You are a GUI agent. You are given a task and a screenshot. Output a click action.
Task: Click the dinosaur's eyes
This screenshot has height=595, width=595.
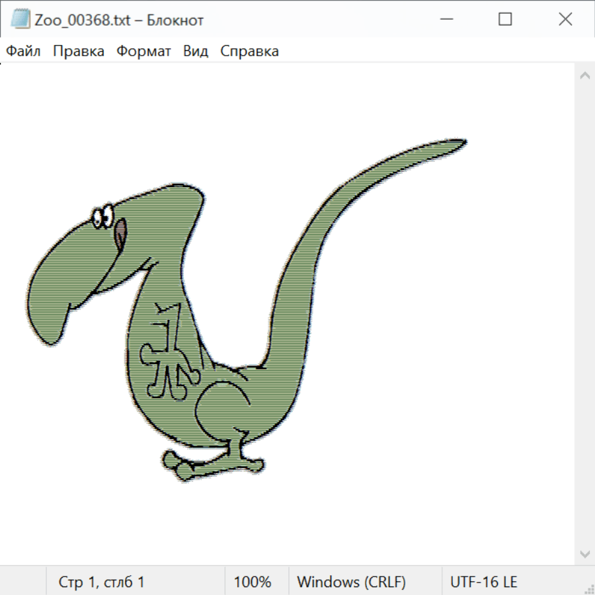tap(102, 217)
